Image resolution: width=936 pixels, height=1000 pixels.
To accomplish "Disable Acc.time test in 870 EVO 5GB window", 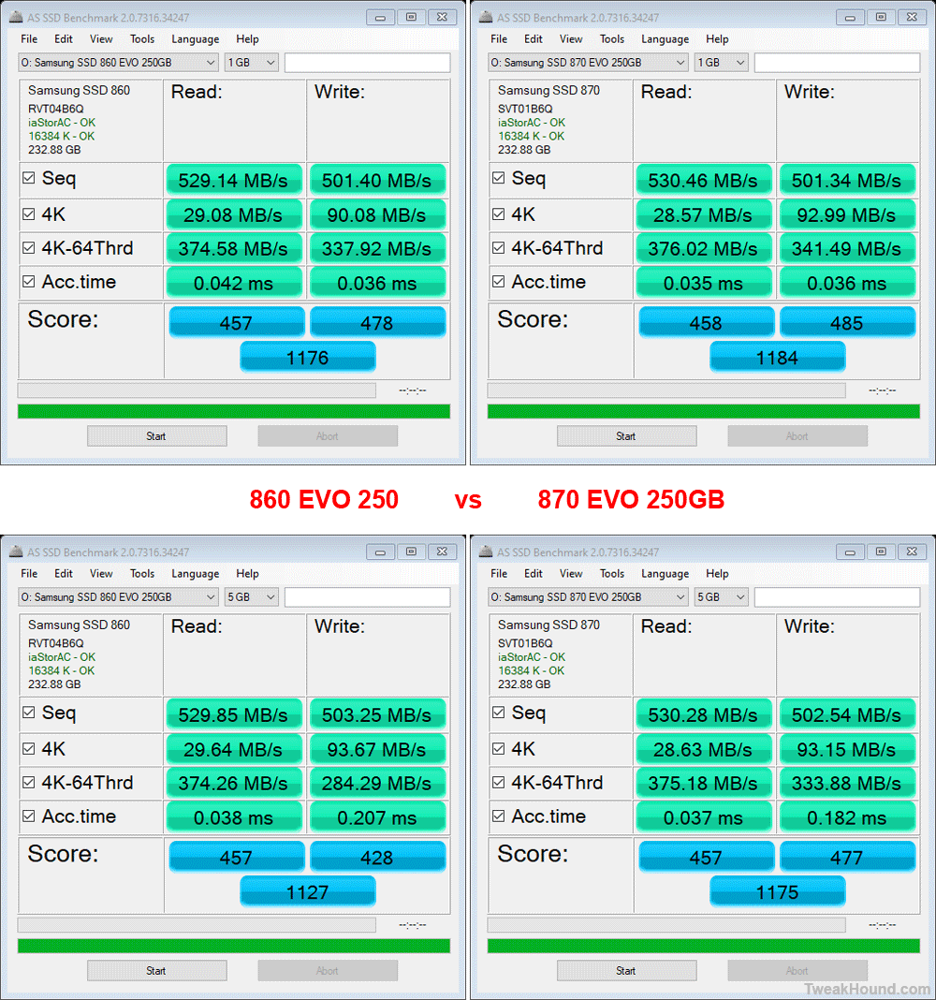I will (499, 816).
